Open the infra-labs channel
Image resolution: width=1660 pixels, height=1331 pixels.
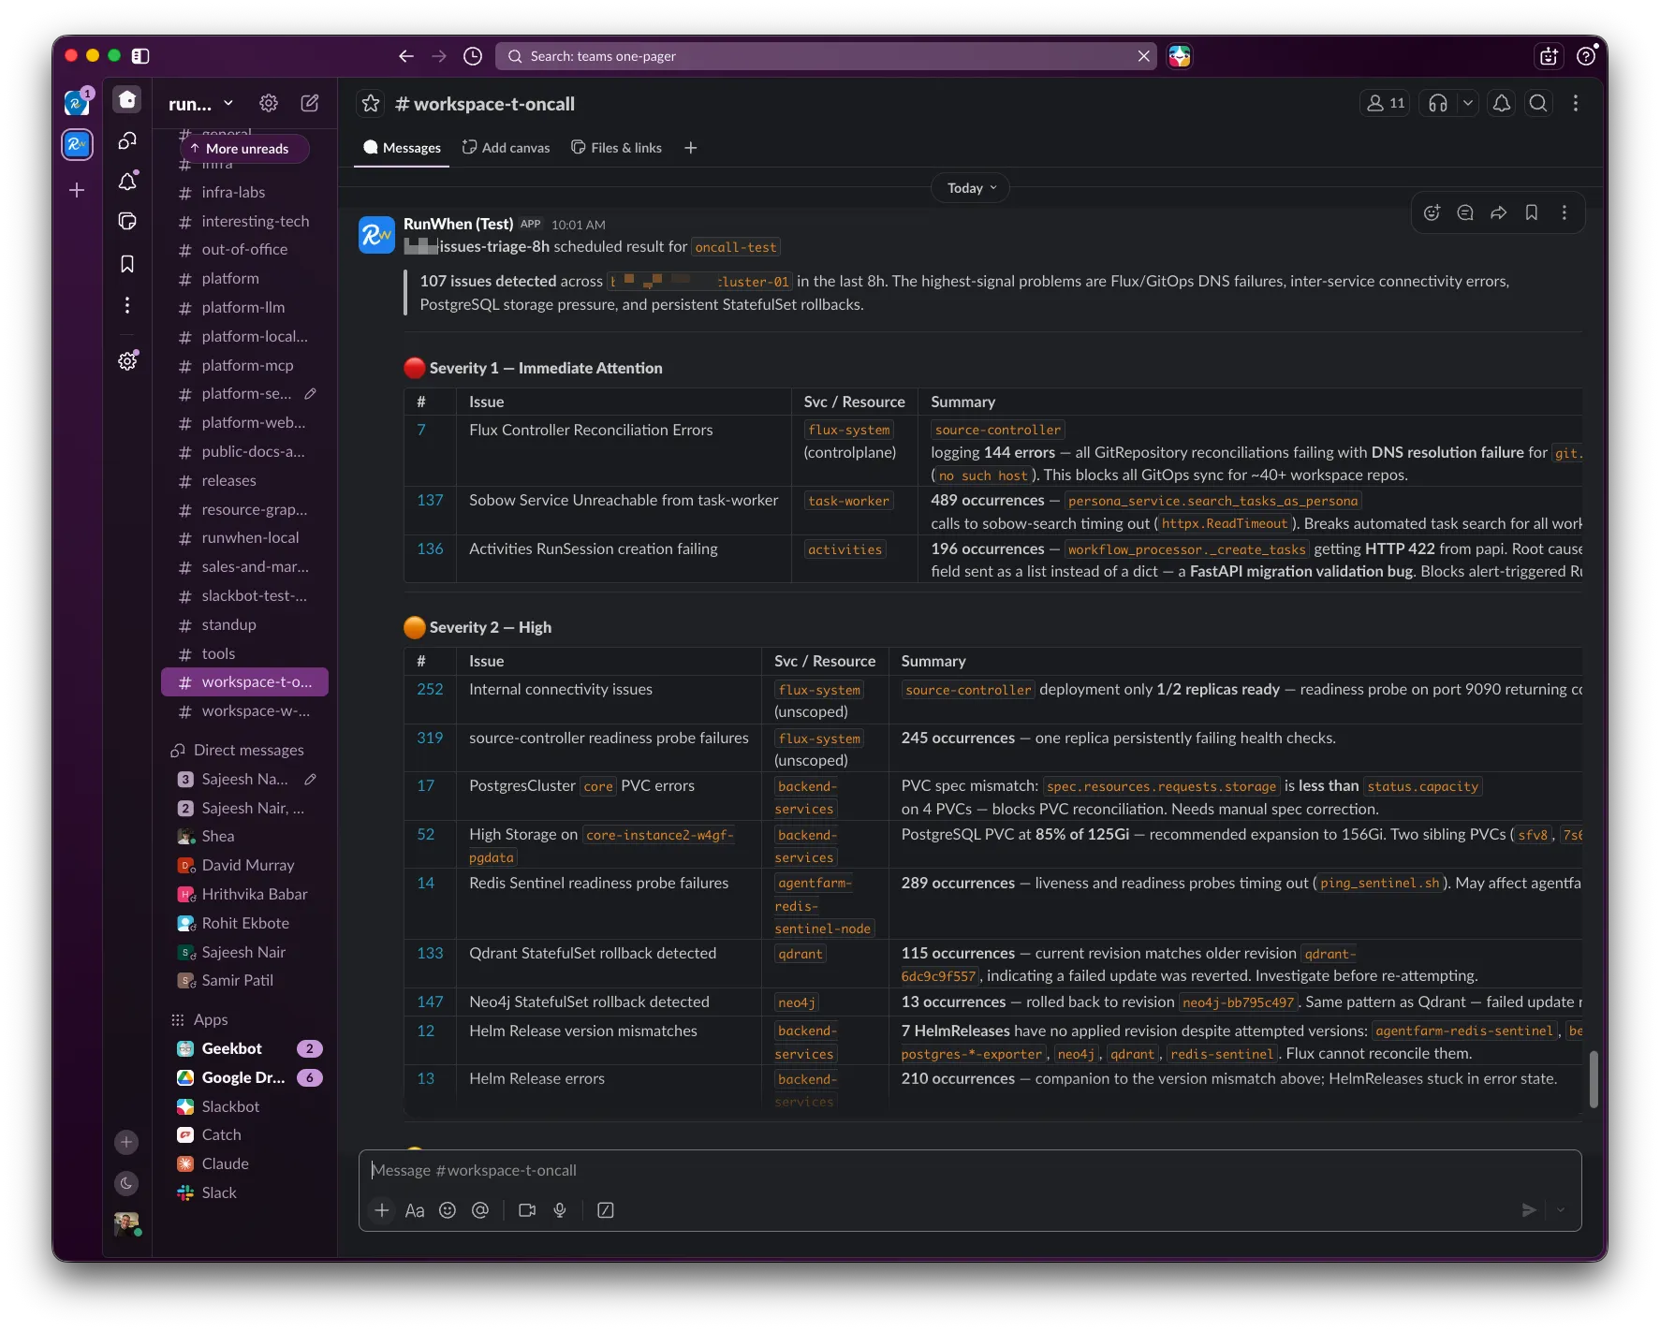pyautogui.click(x=244, y=192)
